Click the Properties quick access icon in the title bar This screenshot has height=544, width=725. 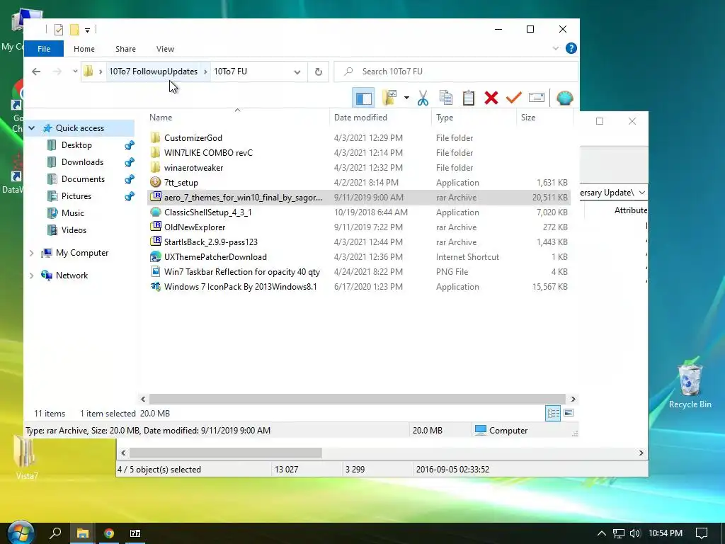(x=59, y=30)
